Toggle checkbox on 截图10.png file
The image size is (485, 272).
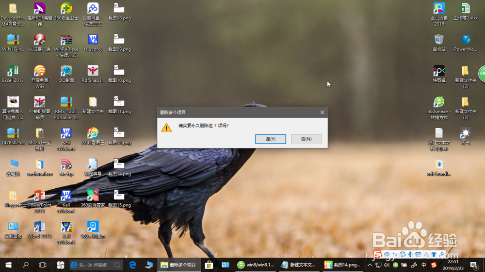(116, 67)
